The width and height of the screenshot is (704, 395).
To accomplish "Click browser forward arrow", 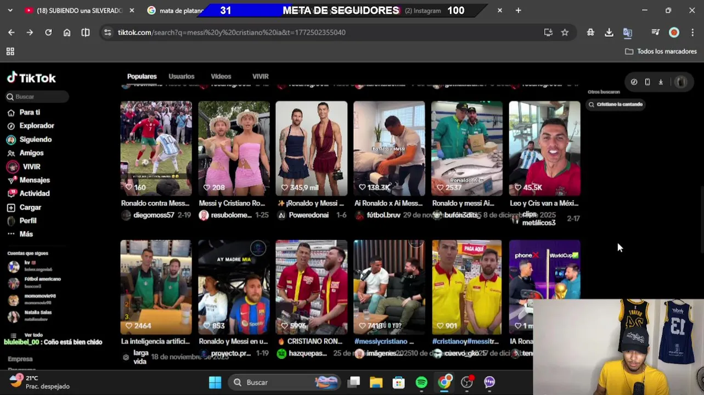I will 30,32.
